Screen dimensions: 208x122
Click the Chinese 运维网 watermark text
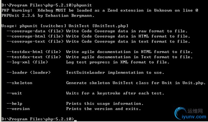[195, 111]
